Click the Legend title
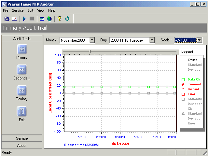The height and width of the screenshot is (156, 208). coord(187,52)
